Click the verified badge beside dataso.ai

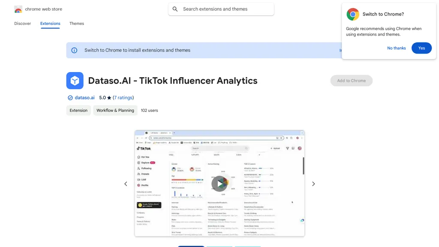coord(70,98)
